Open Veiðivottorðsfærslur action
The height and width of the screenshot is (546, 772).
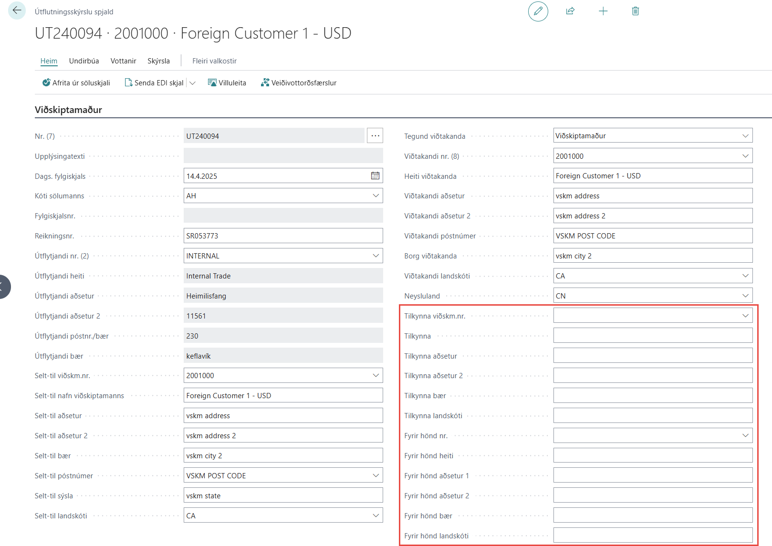(299, 83)
